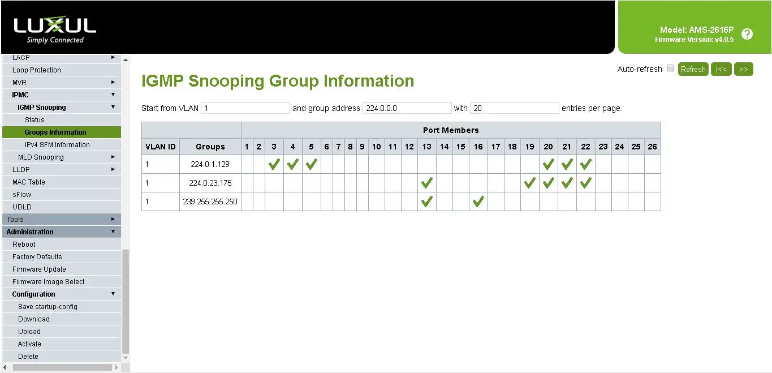Click port 21 checkmark for 224.0.1.129
Image resolution: width=772 pixels, height=373 pixels.
click(567, 165)
